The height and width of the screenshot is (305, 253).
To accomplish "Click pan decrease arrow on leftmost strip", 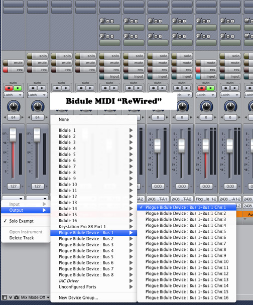I will coord(5,117).
